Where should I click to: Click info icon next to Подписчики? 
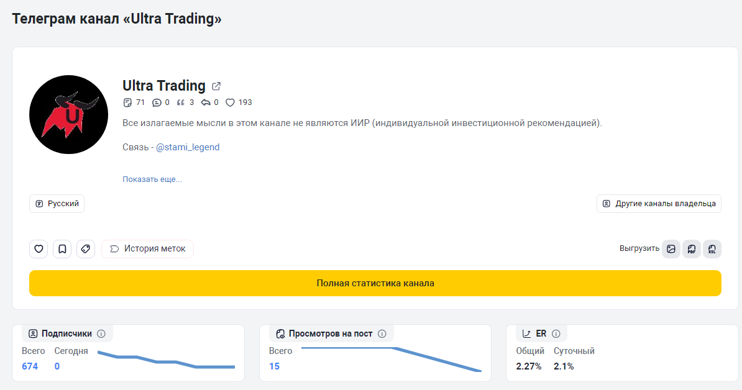tap(101, 333)
